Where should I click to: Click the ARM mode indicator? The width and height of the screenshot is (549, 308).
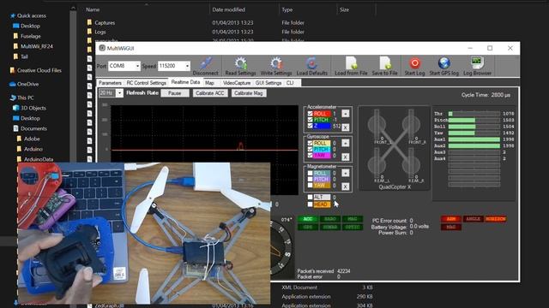[x=451, y=219]
